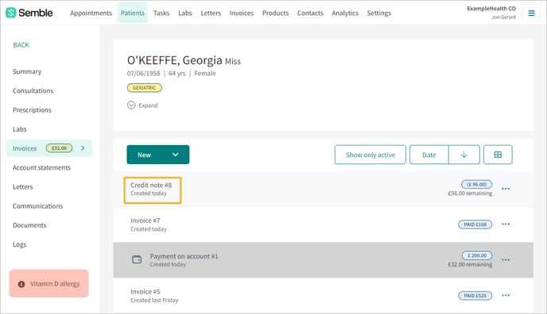
Task: Open the Date sort dropdown
Action: pos(429,155)
